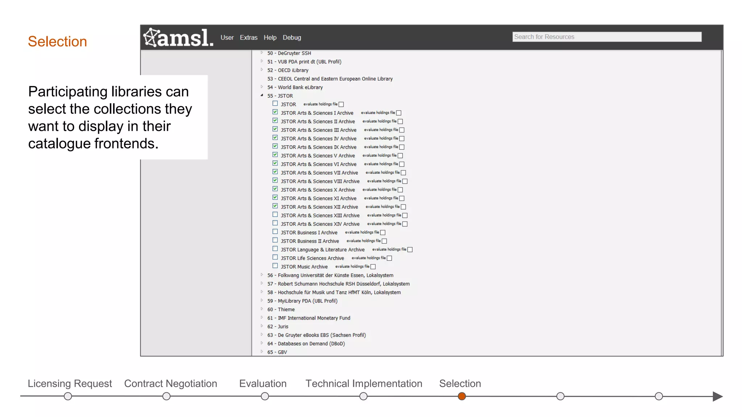The height and width of the screenshot is (417, 742).
Task: Click the Technical Implementation timeline marker
Action: tap(363, 396)
